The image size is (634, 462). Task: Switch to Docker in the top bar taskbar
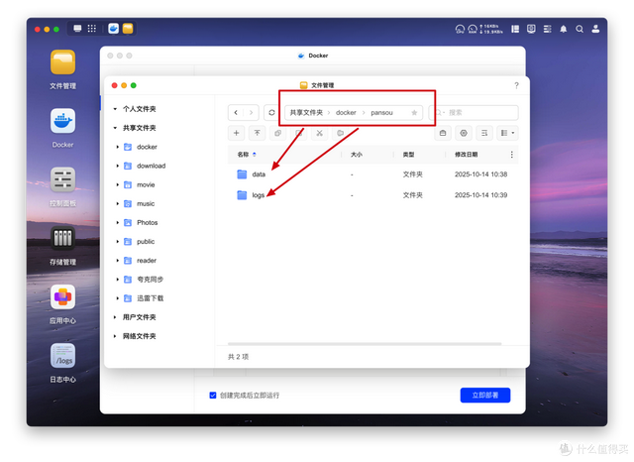[114, 29]
